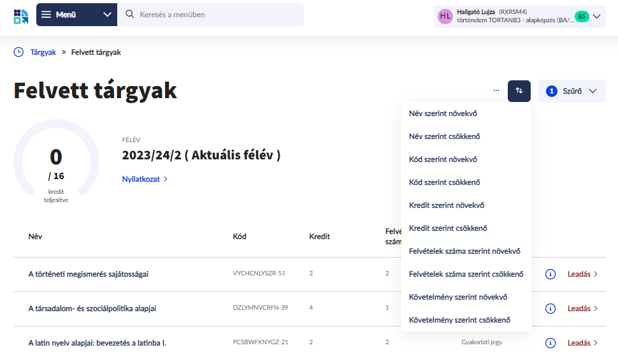The height and width of the screenshot is (357, 618).
Task: Expand the Szűrő filter panel
Action: [x=571, y=91]
